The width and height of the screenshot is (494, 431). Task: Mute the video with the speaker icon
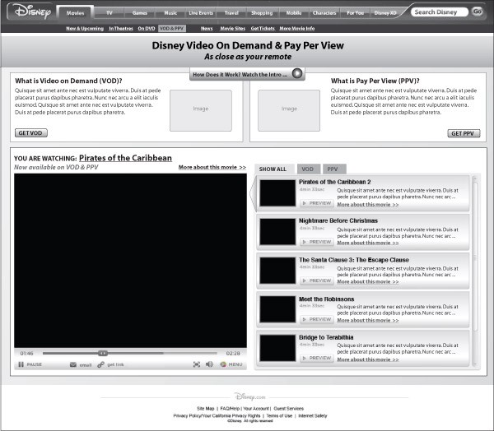coord(209,364)
